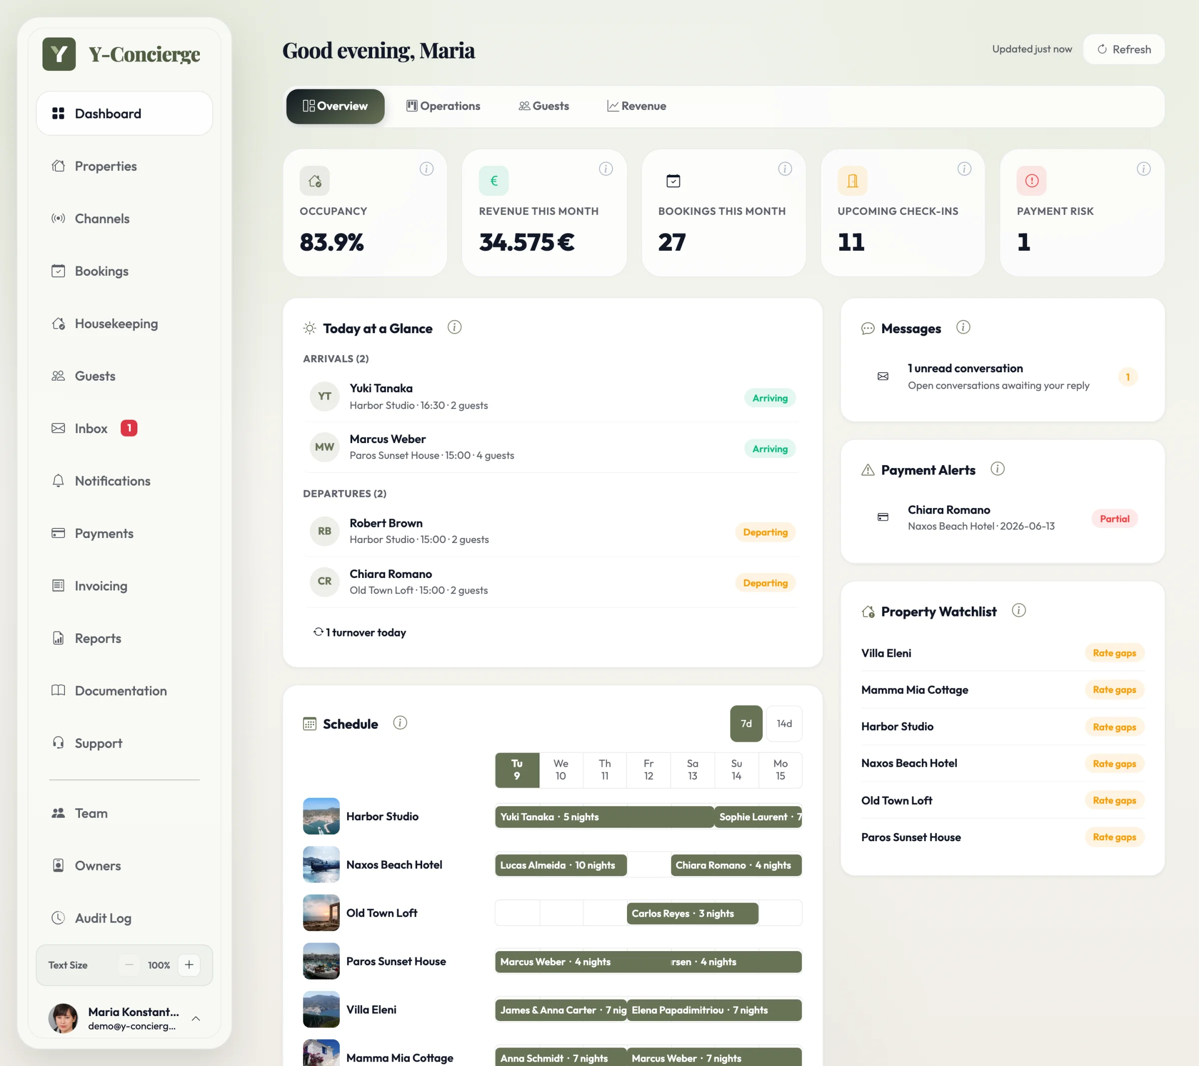The height and width of the screenshot is (1066, 1199).
Task: Open Robert Brown's departure row
Action: point(552,532)
